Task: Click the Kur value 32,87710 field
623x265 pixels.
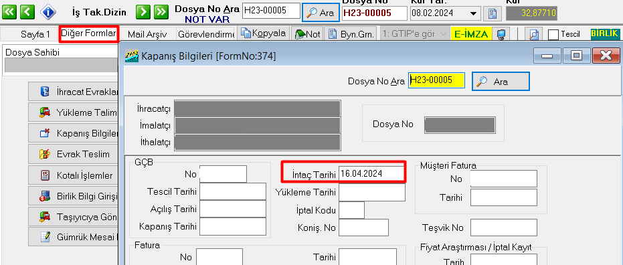Action: 531,13
